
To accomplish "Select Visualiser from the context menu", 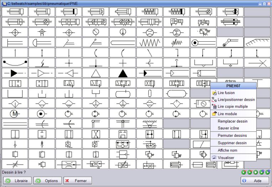I will [x=233, y=158].
